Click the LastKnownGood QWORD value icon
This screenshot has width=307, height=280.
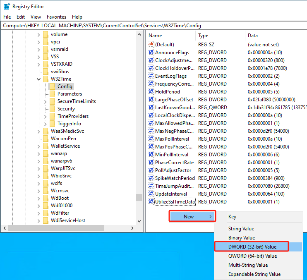[x=151, y=108]
